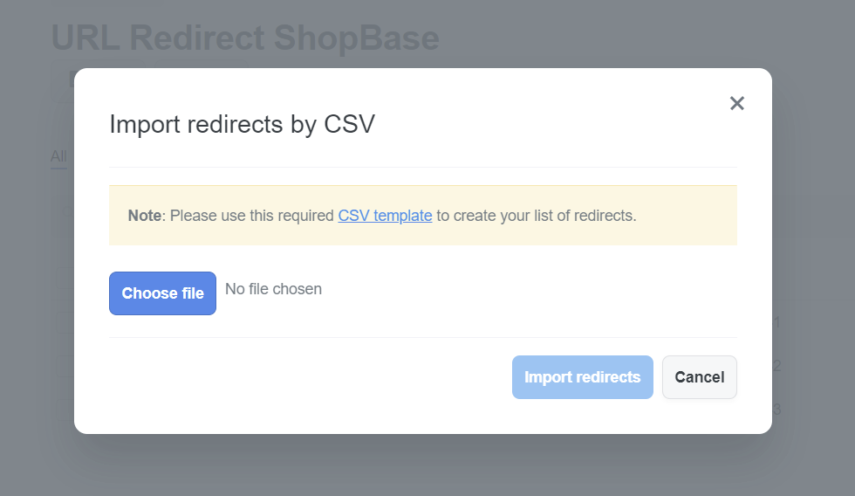
Task: Open the CSV template link
Action: coord(385,216)
